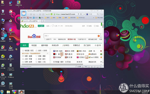150x94 pixels.
Task: Open 360极速浏览器 desktop shortcut
Action: [11, 31]
